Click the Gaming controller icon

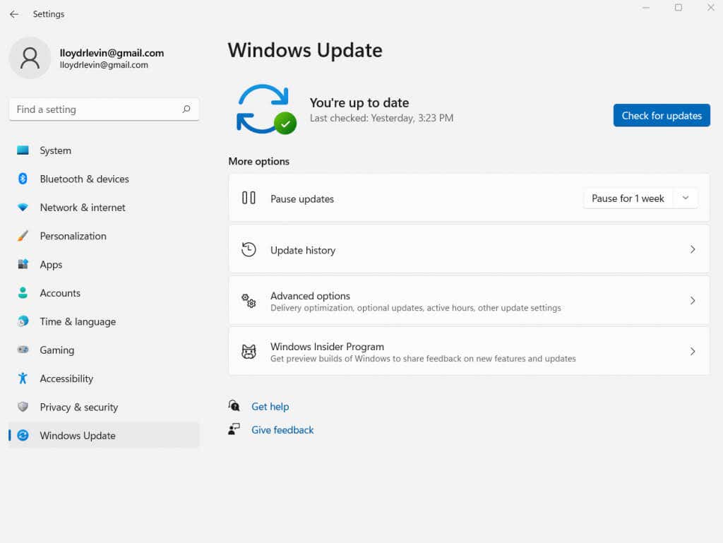click(23, 350)
